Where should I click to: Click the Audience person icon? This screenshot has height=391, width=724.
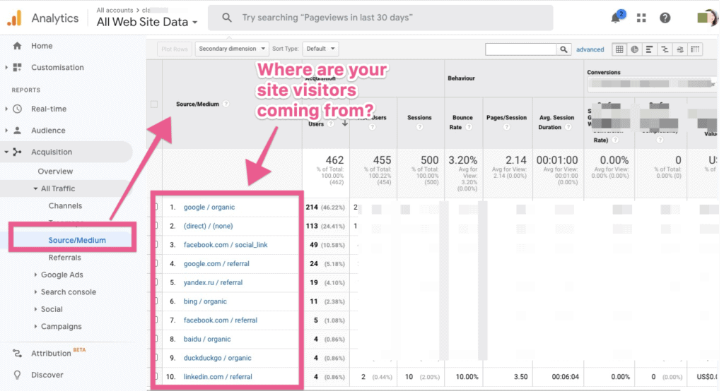(x=18, y=131)
